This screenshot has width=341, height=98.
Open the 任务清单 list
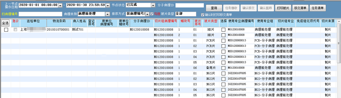pos(318,8)
